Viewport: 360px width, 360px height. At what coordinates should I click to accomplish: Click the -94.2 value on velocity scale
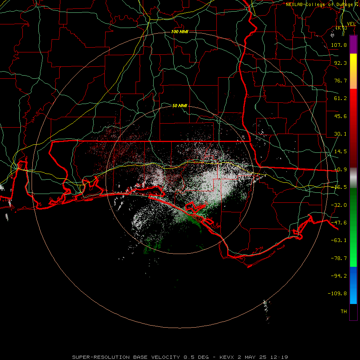pos(339,276)
